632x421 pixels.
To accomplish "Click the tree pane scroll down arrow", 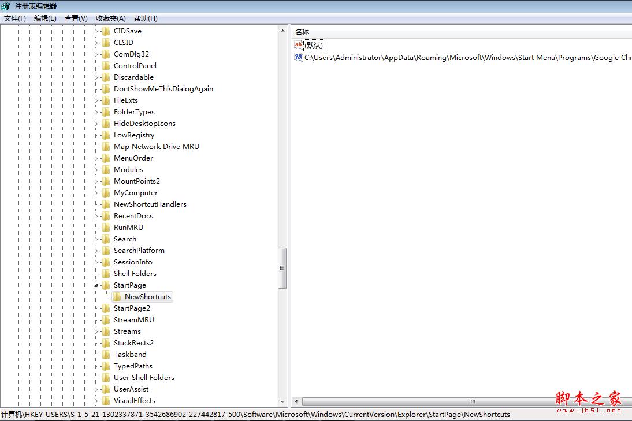I will pos(282,401).
